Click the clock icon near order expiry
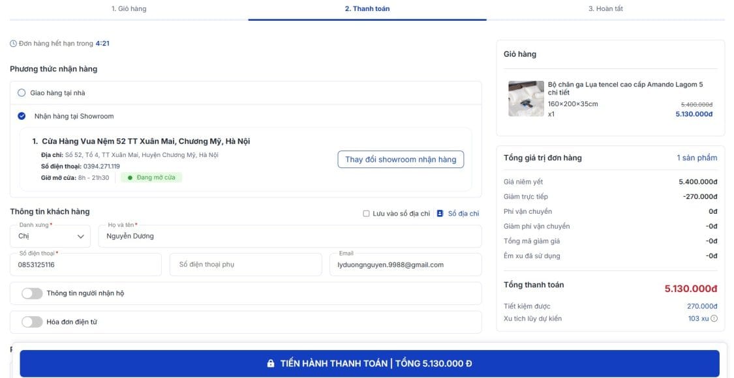The width and height of the screenshot is (734, 378). (13, 44)
